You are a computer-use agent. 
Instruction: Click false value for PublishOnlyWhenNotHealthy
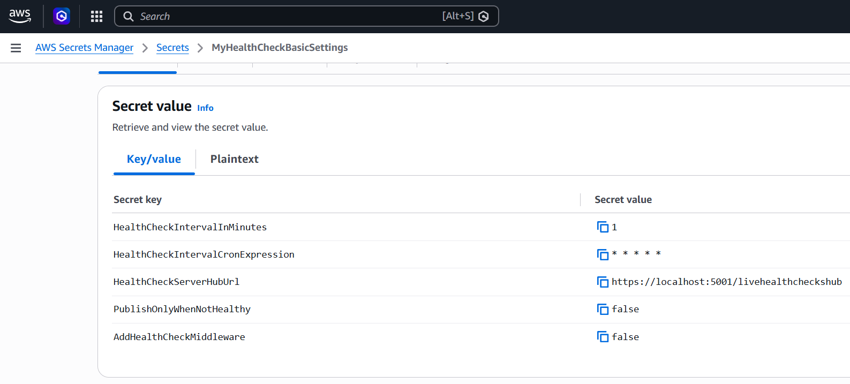pos(626,309)
